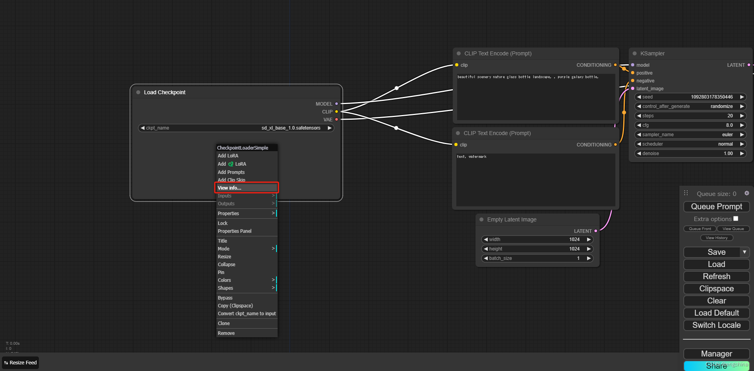Open the ckpt_name combo sd_xl_base_1.0.safetensors
The height and width of the screenshot is (371, 754).
[236, 128]
